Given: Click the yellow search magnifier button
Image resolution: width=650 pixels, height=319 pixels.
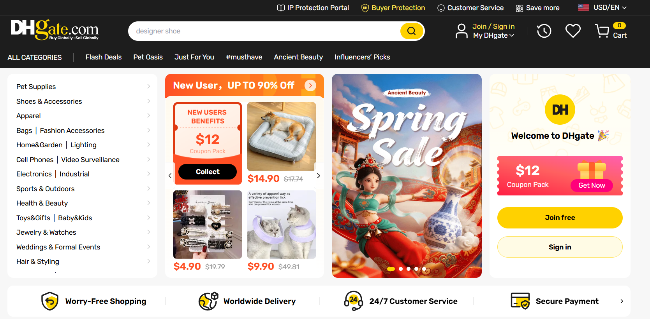Looking at the screenshot, I should coord(411,31).
